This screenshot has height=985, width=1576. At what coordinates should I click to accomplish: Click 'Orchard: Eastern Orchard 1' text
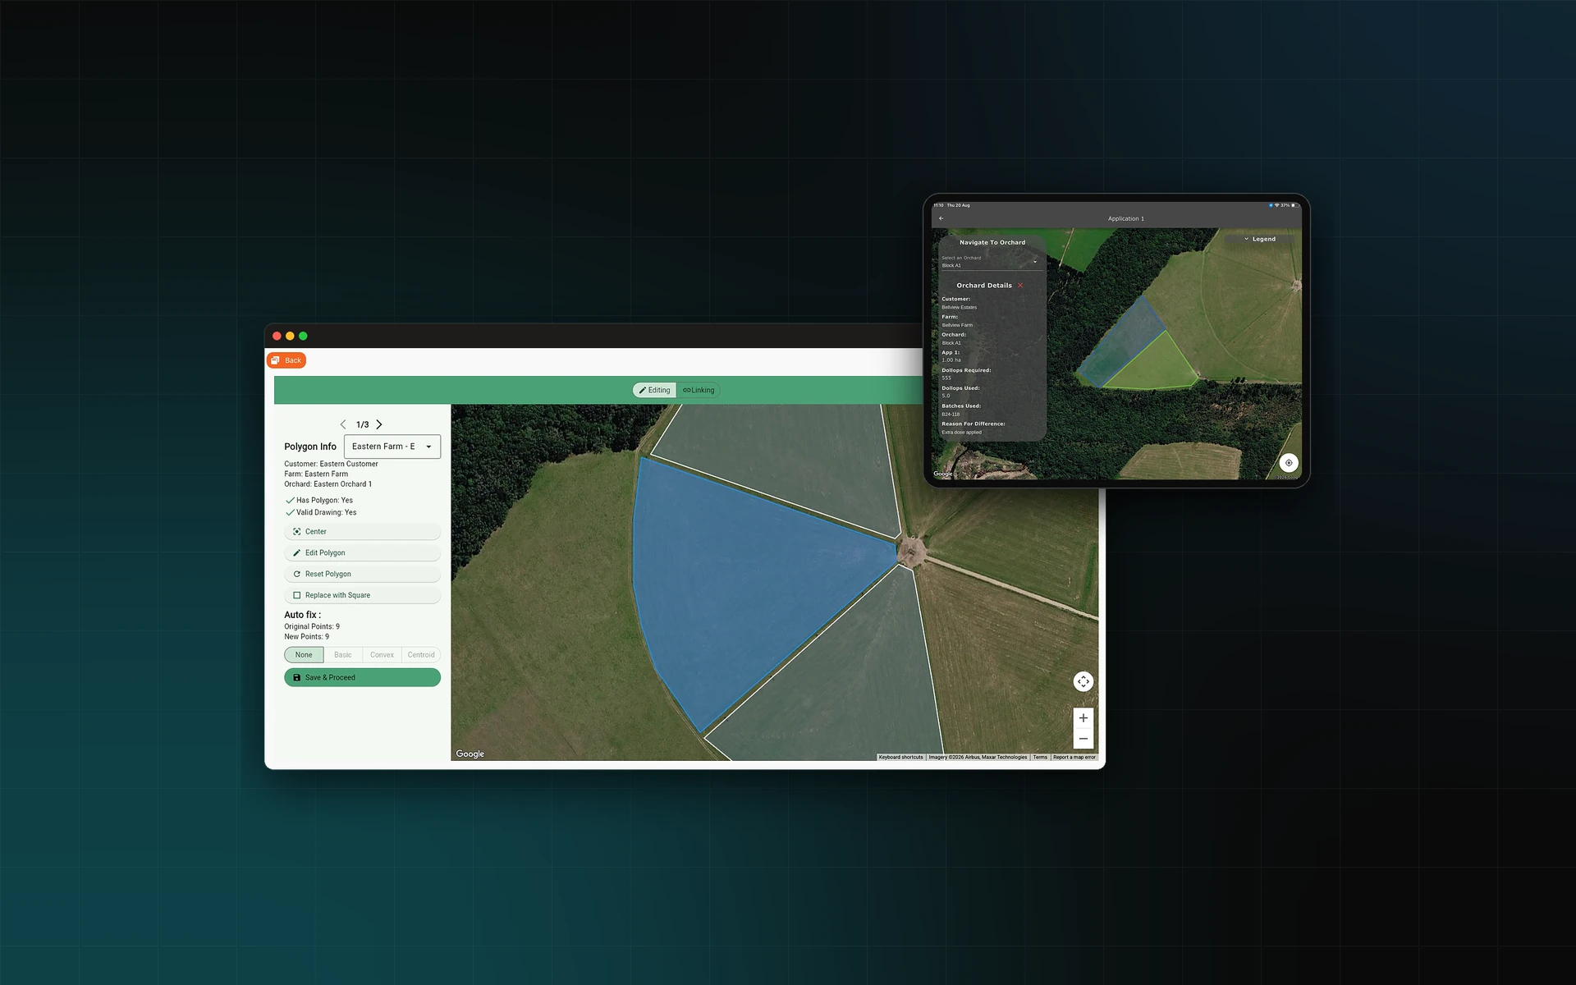pos(328,484)
